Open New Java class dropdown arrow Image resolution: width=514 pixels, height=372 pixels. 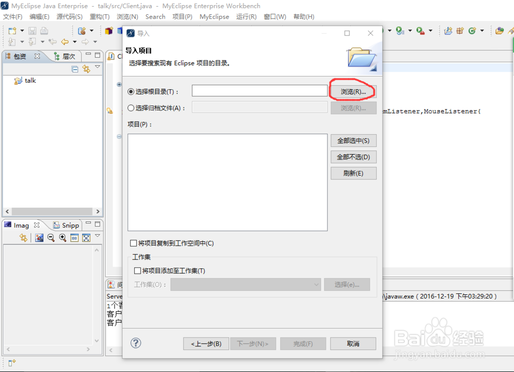click(x=482, y=31)
